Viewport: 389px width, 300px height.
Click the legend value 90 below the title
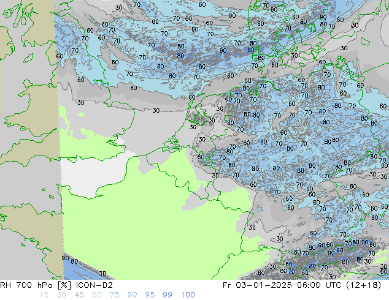point(132,295)
